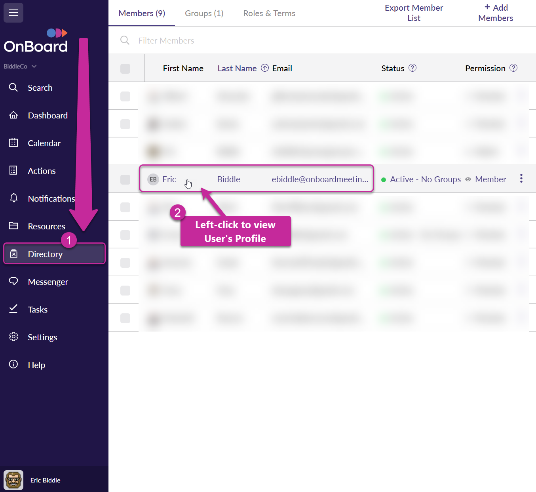536x492 pixels.
Task: Click the Resources folder icon
Action: coord(13,226)
